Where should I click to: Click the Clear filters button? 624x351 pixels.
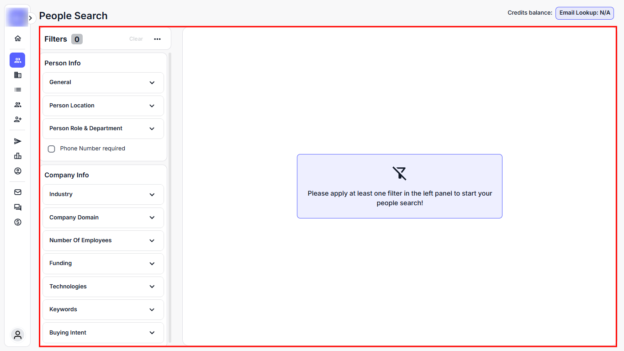(x=136, y=39)
